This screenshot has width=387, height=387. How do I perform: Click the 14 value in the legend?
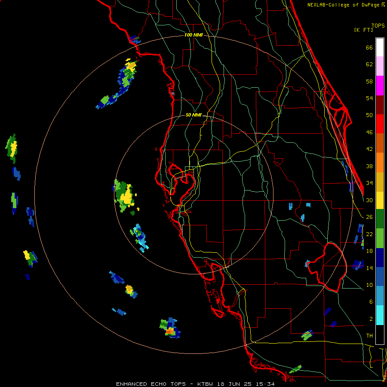tap(369, 268)
